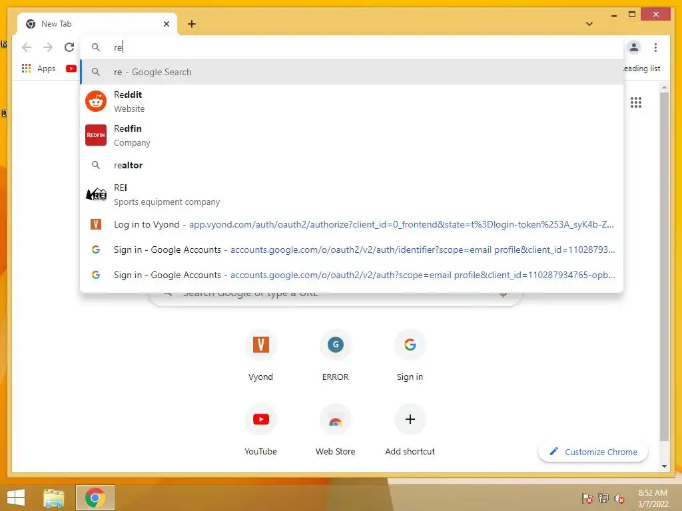This screenshot has width=682, height=511.
Task: Click the scrollbar down arrow
Action: (664, 466)
